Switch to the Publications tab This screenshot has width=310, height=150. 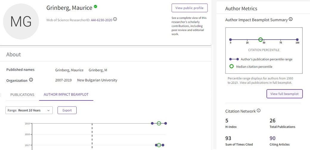pyautogui.click(x=22, y=95)
